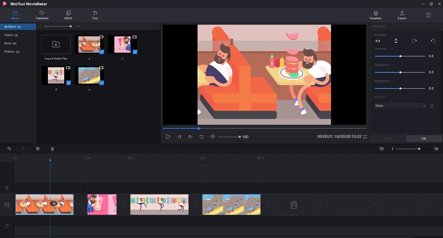
Task: Rotate the clip 90 degrees clockwise
Action: [x=414, y=41]
